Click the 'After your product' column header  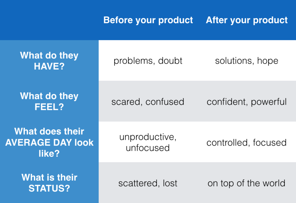click(247, 20)
